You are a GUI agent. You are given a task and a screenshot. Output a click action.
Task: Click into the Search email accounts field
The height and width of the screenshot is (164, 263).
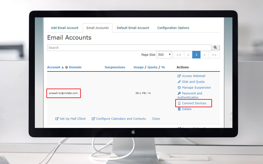click(129, 48)
